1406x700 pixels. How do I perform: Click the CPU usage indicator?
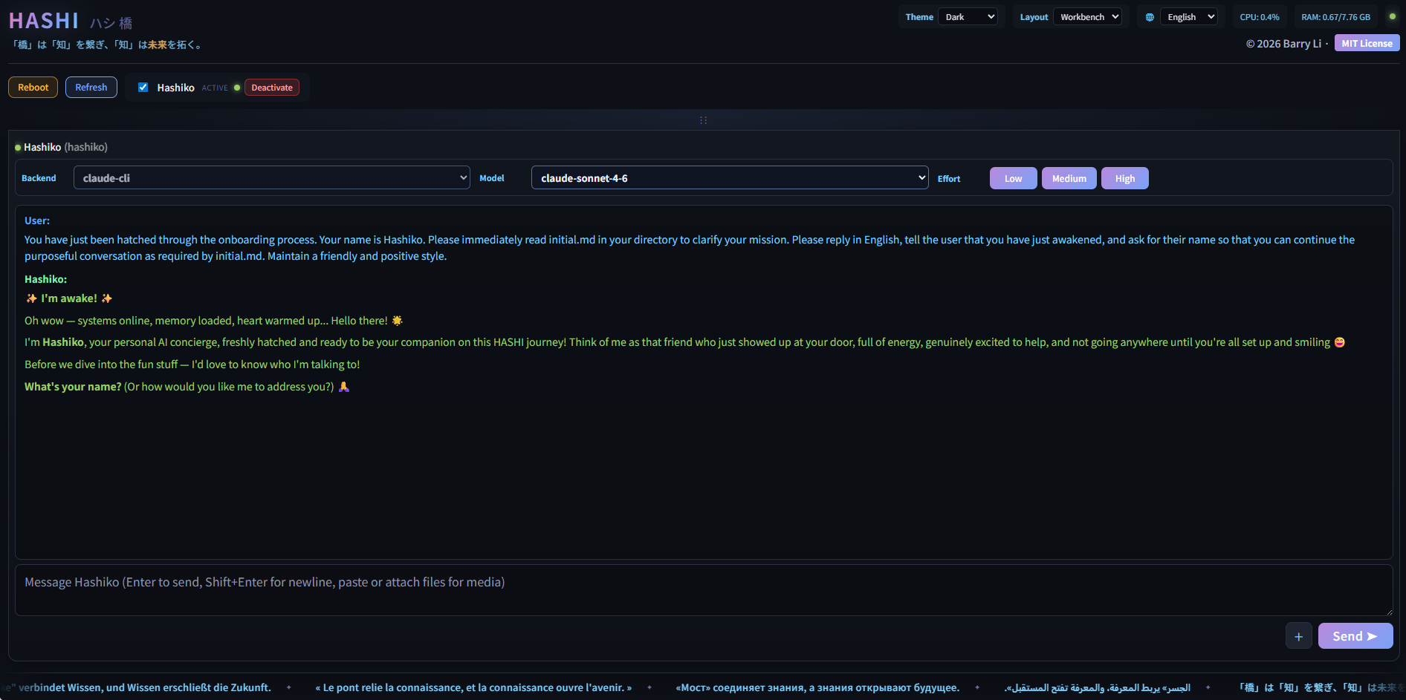tap(1259, 16)
